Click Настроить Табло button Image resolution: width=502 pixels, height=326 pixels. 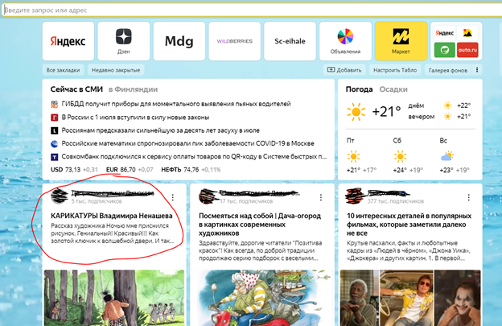tap(395, 70)
